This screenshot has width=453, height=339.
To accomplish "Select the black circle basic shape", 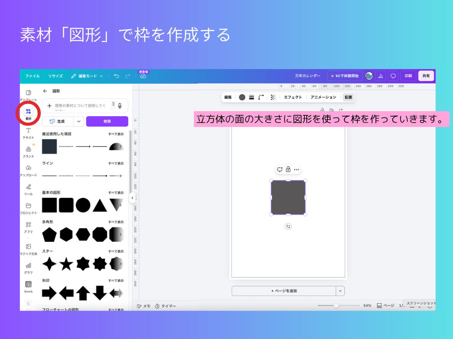I will [x=83, y=205].
